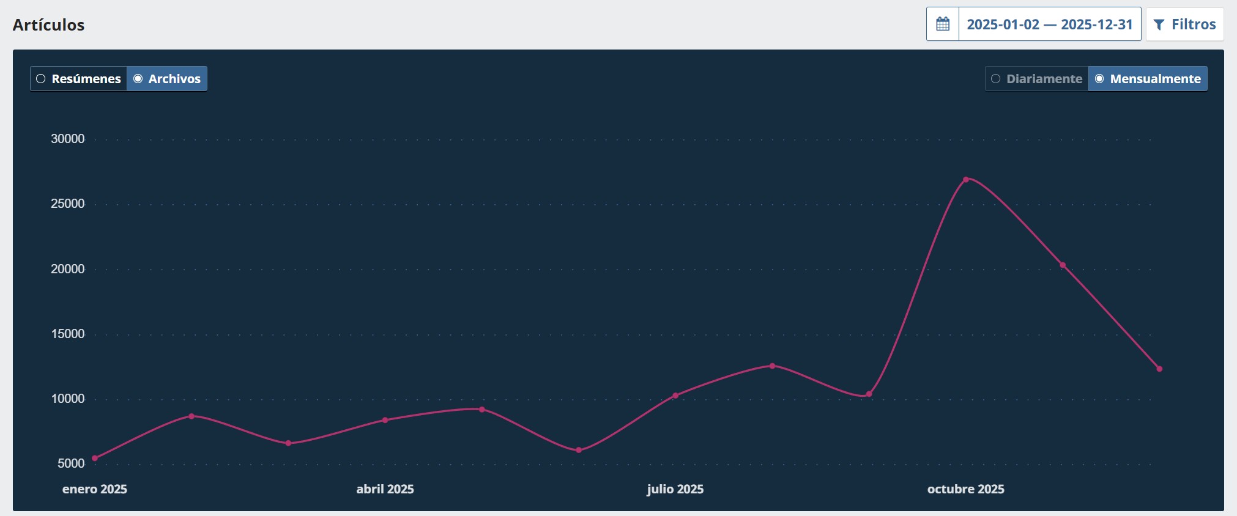Screen dimensions: 1237x516
Task: Click the September data point before the spike
Action: 869,394
